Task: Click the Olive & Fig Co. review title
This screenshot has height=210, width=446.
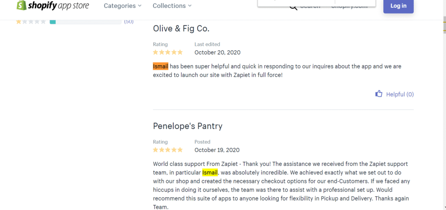Action: pyautogui.click(x=181, y=29)
